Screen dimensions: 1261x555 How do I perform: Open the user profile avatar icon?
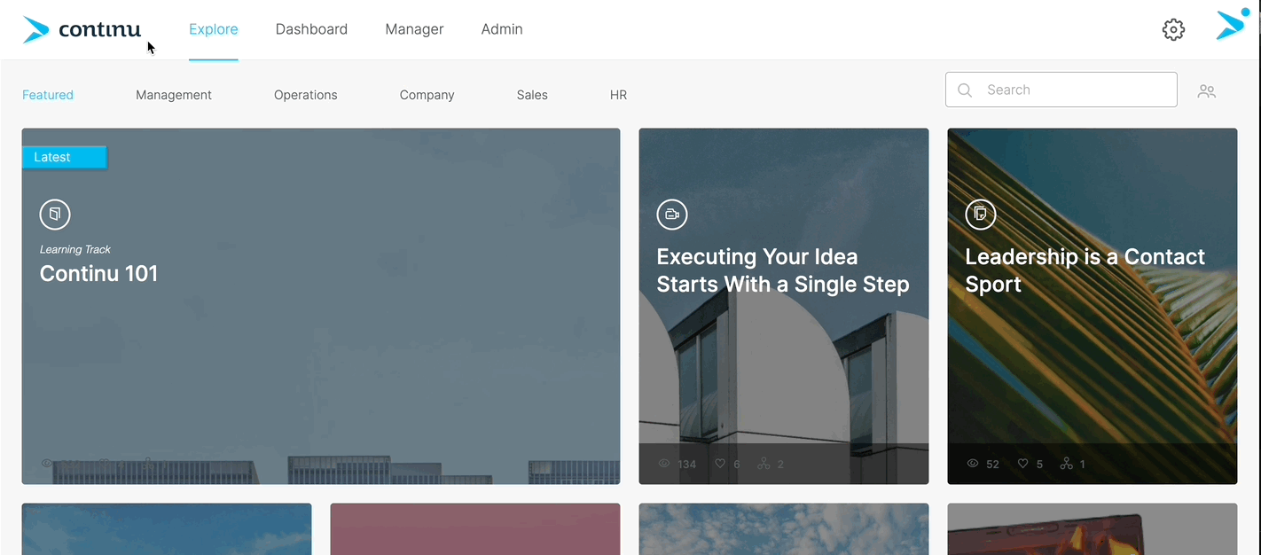coord(1232,25)
